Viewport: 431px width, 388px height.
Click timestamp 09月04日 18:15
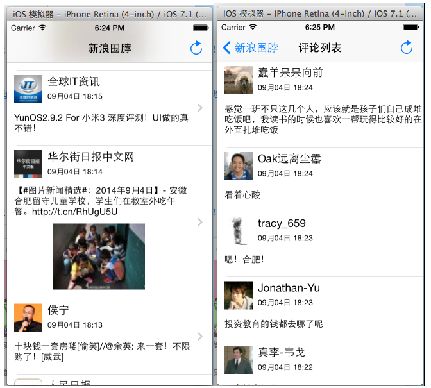pyautogui.click(x=75, y=96)
